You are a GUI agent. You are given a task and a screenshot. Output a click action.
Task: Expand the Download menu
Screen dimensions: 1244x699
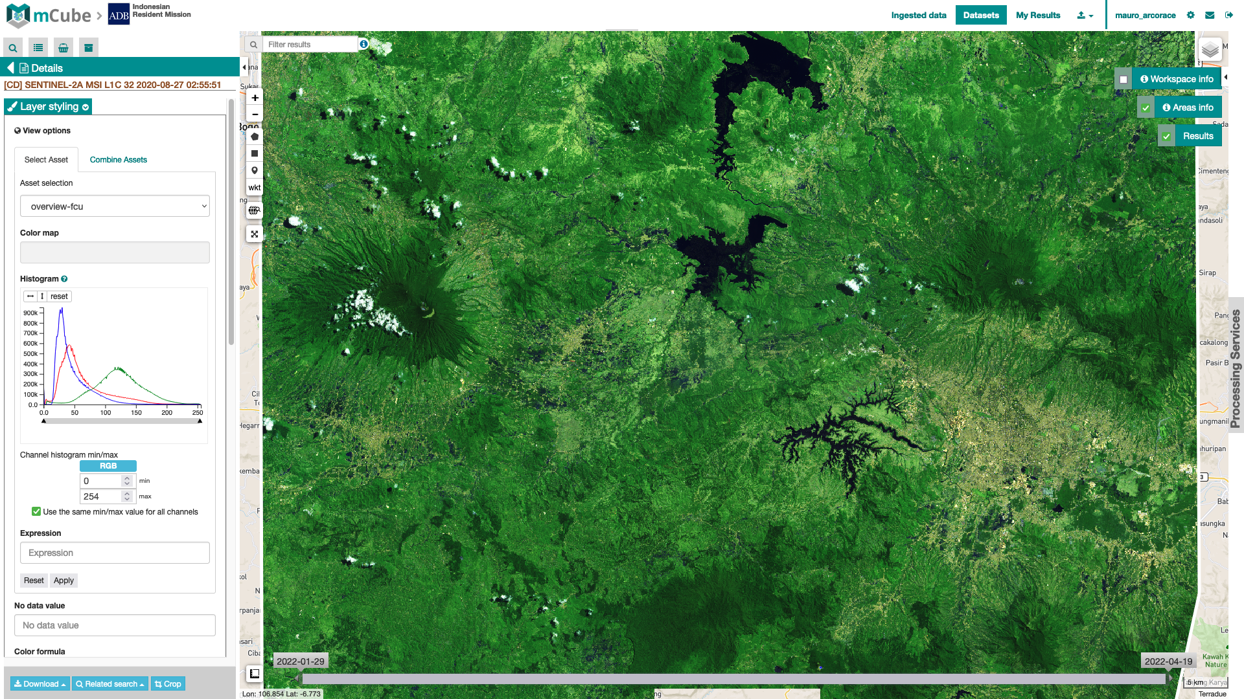tap(40, 683)
